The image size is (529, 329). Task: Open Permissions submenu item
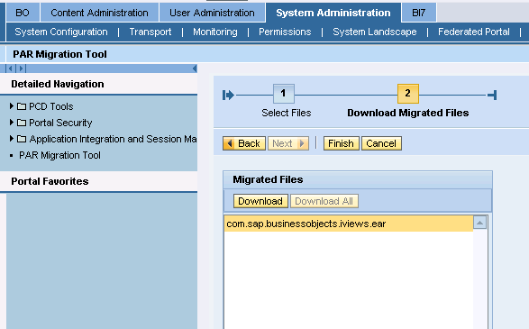click(285, 32)
